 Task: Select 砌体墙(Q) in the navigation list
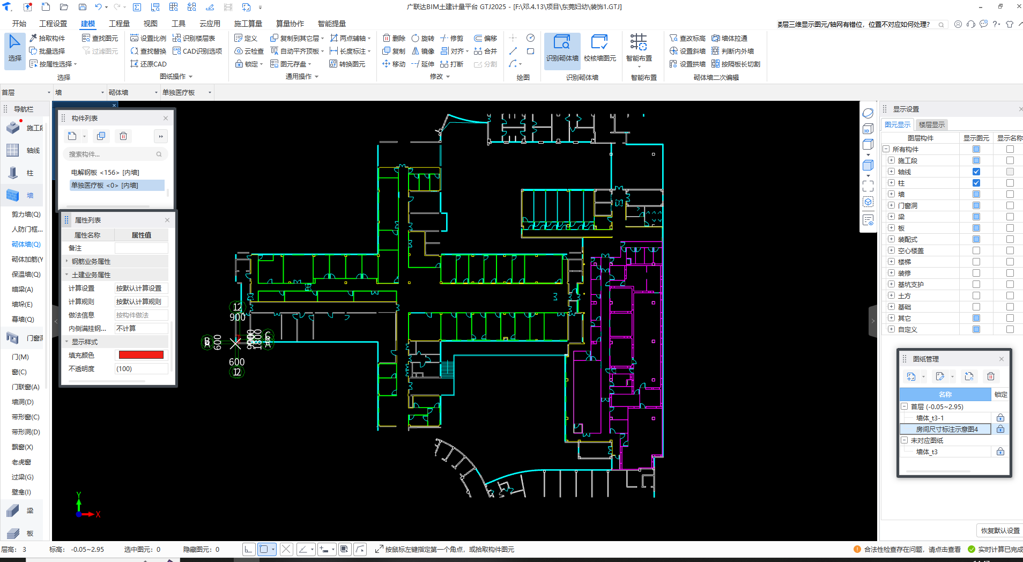pos(26,244)
